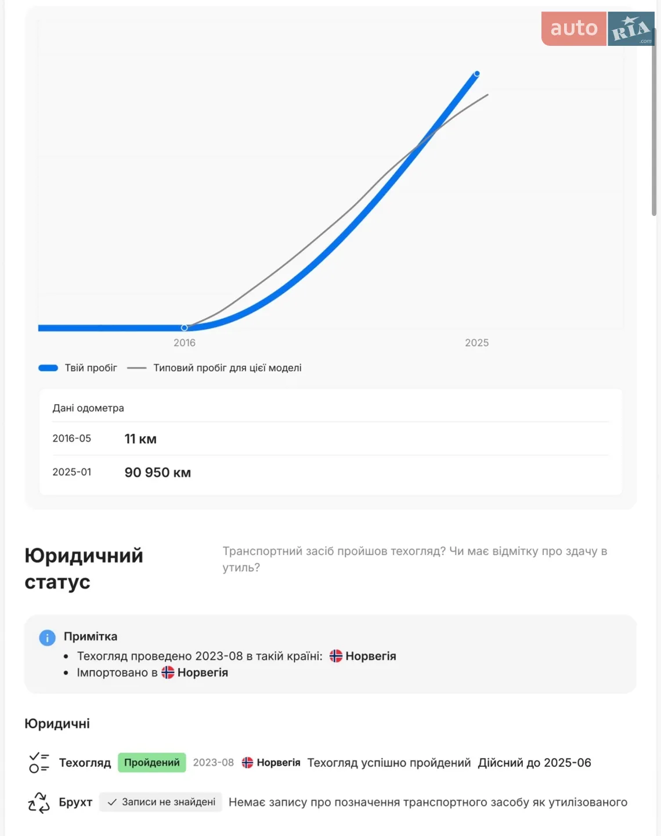Click the Записи не знайдені badge

[161, 802]
